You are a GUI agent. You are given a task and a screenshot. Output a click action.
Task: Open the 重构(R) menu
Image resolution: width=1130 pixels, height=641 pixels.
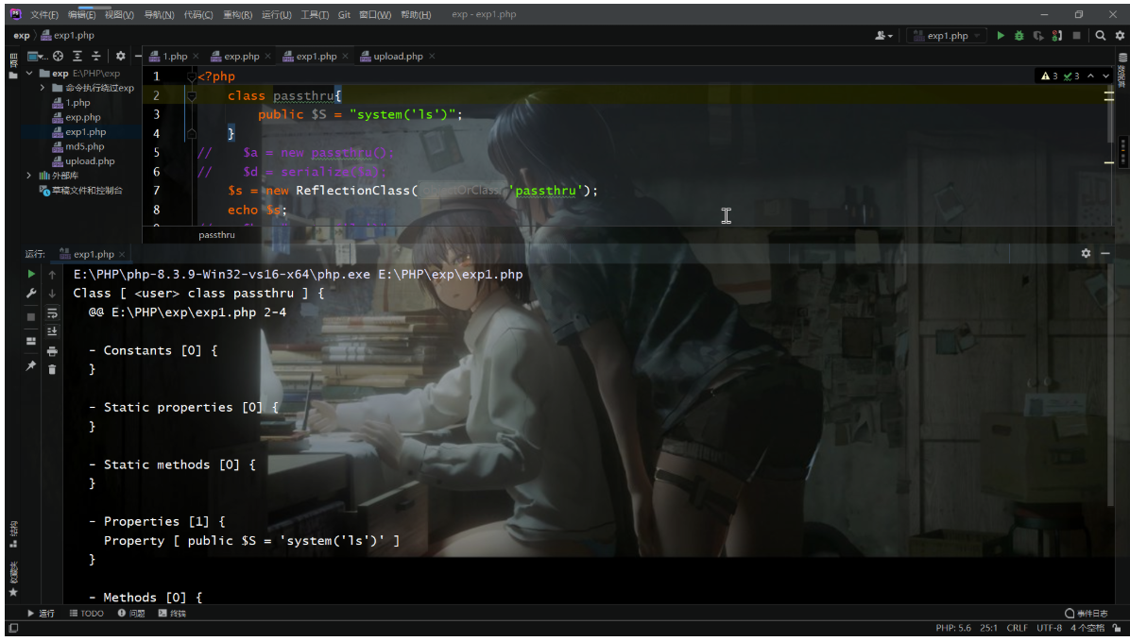point(238,14)
